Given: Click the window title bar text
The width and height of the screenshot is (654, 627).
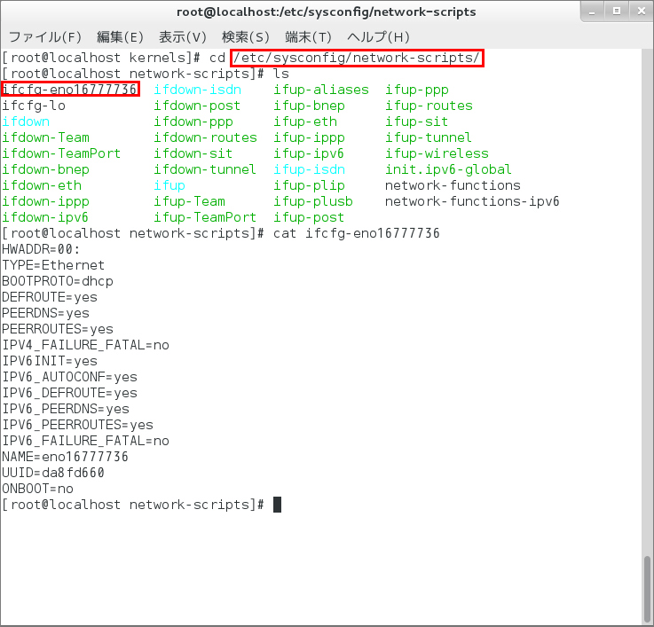Looking at the screenshot, I should (x=327, y=12).
